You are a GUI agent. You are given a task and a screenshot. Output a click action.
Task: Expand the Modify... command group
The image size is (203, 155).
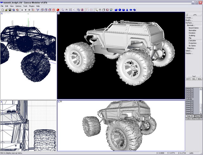tap(189, 20)
